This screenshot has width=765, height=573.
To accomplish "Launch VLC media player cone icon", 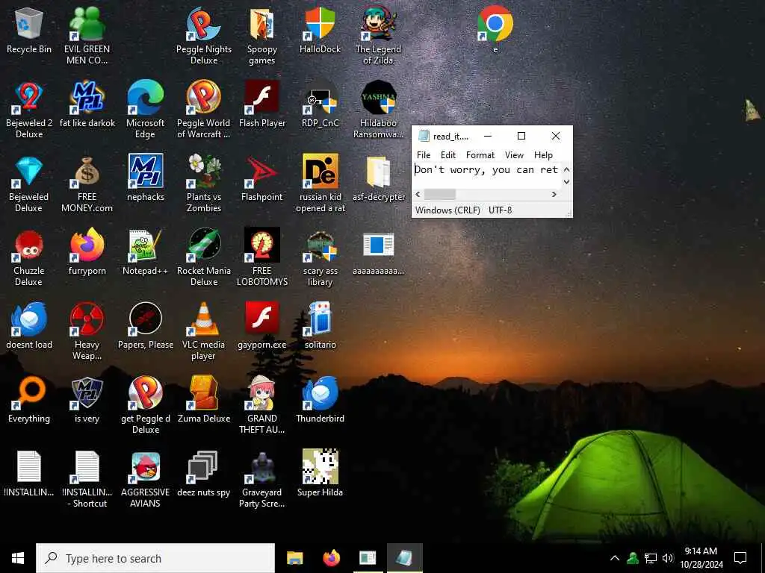I will (204, 331).
